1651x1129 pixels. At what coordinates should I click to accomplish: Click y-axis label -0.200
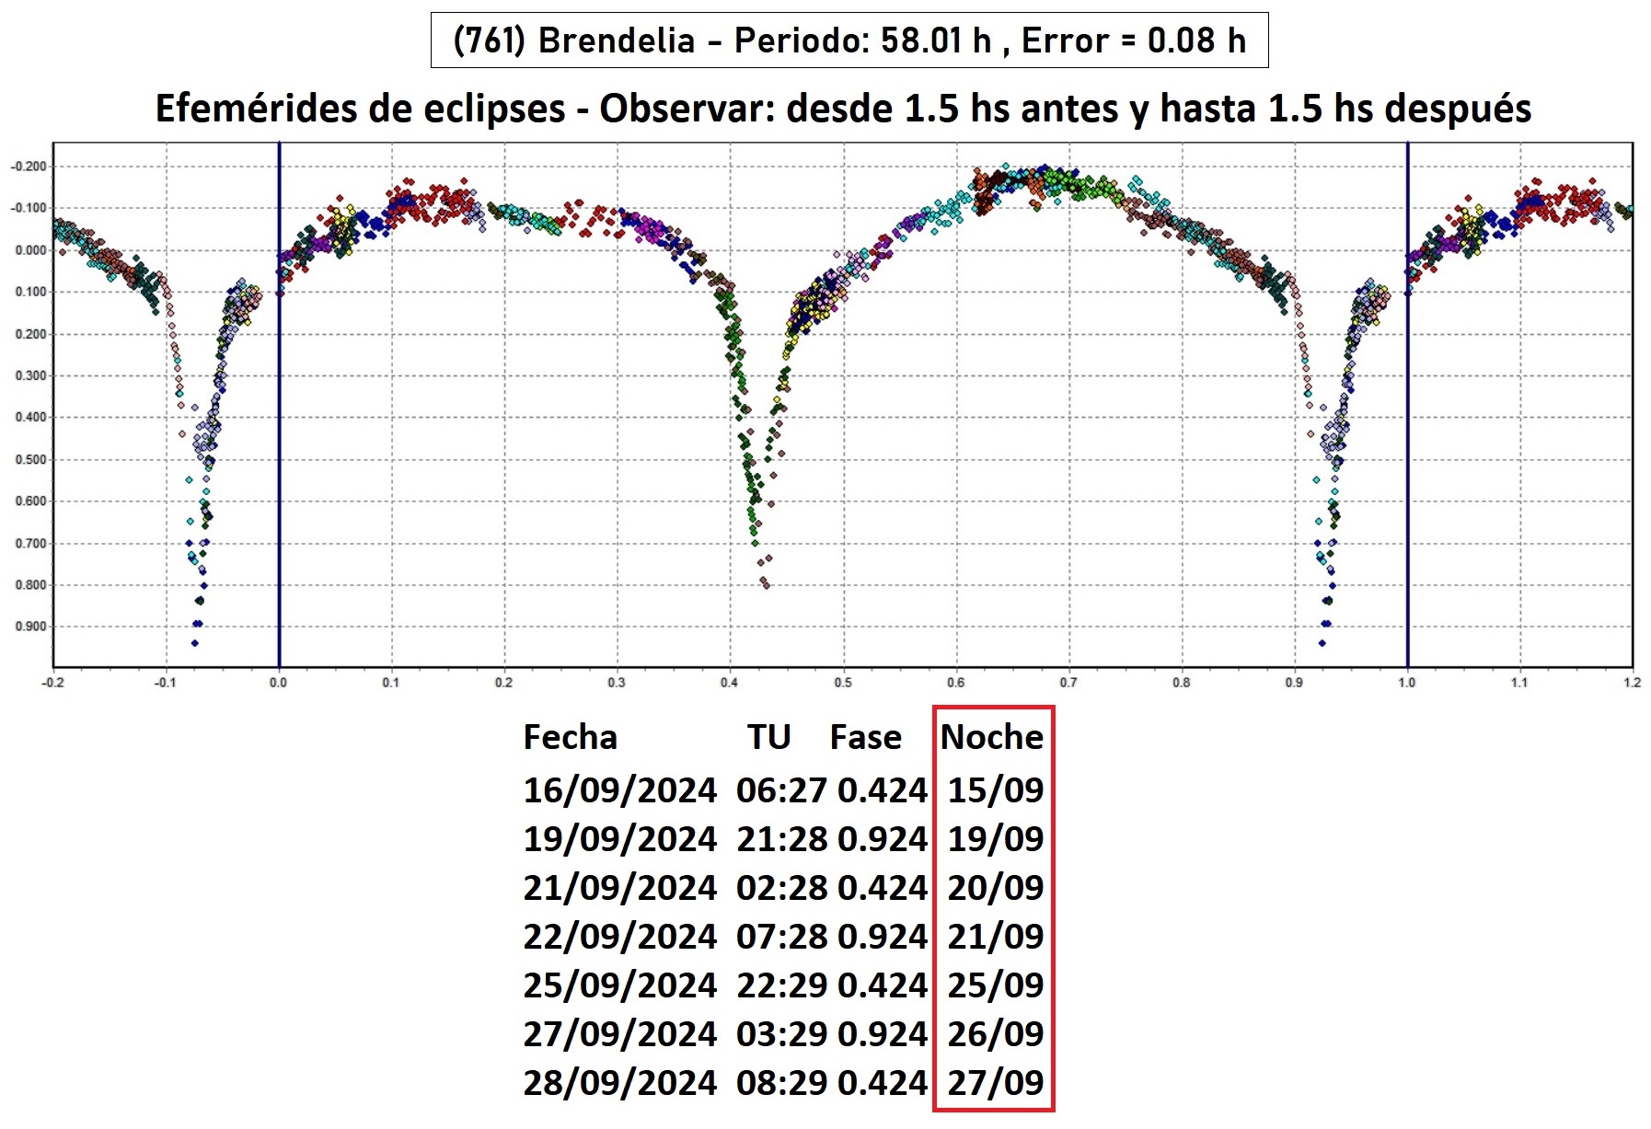click(x=29, y=167)
